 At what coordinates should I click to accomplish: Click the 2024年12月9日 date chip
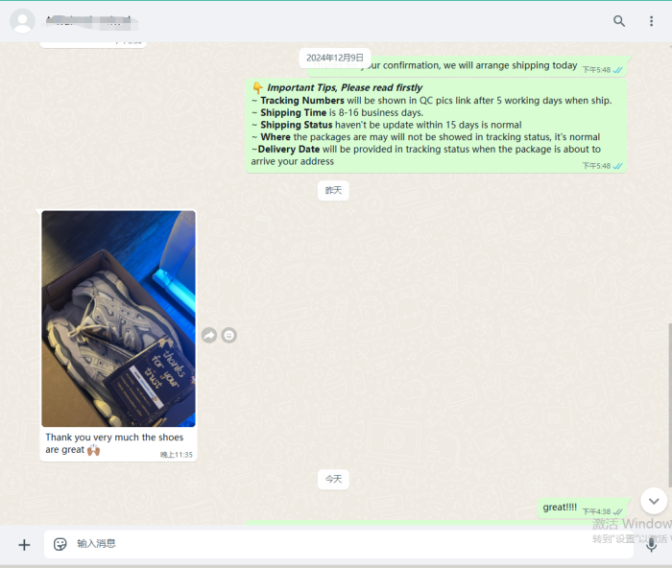coord(333,58)
